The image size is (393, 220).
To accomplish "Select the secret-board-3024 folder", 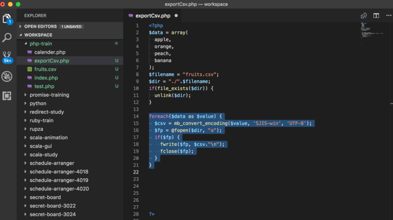I will tap(70, 214).
